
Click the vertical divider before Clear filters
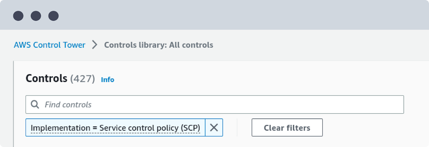pyautogui.click(x=237, y=128)
